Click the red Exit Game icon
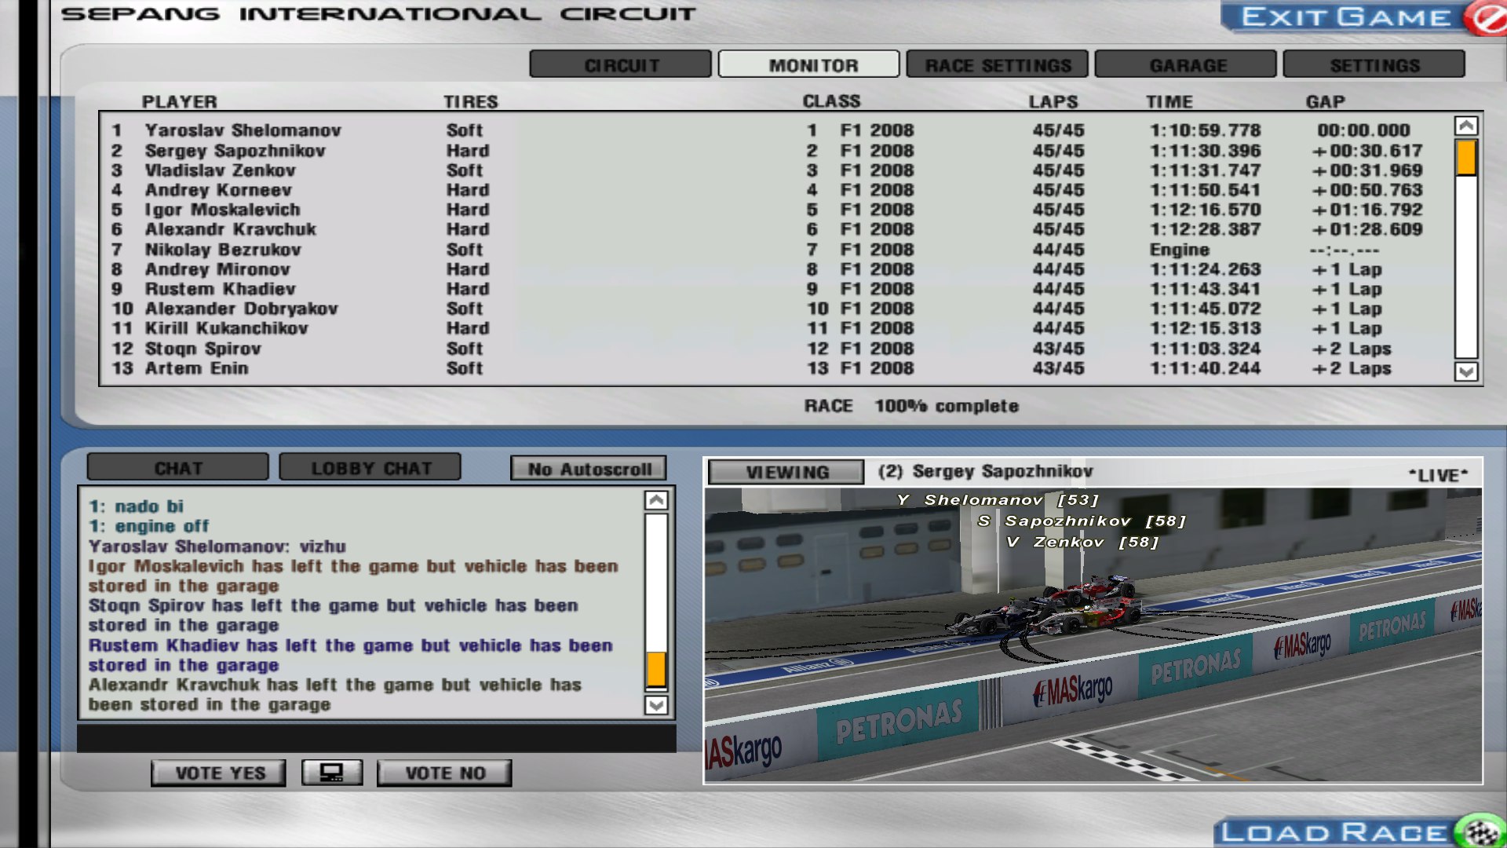The width and height of the screenshot is (1507, 848). pos(1486,17)
